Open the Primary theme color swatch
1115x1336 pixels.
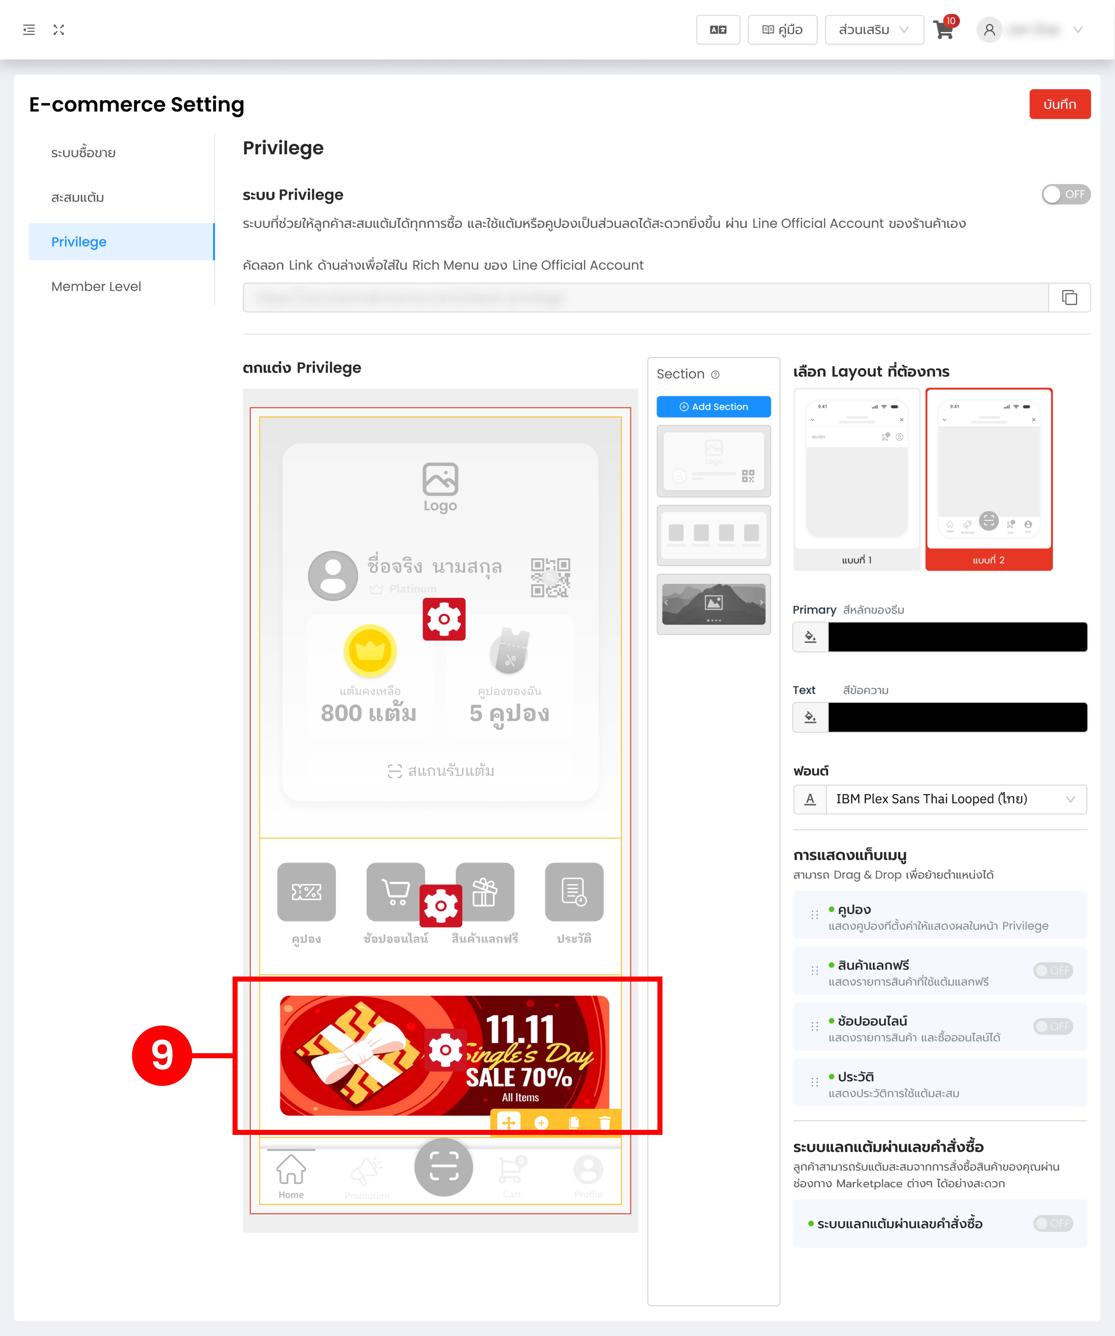click(x=957, y=637)
